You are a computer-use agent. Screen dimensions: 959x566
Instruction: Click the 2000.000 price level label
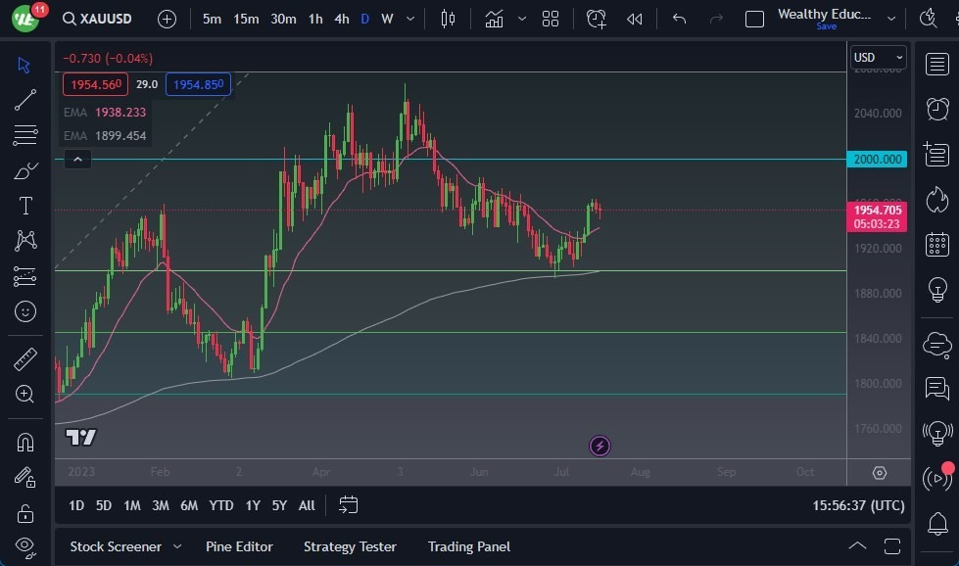tap(878, 159)
